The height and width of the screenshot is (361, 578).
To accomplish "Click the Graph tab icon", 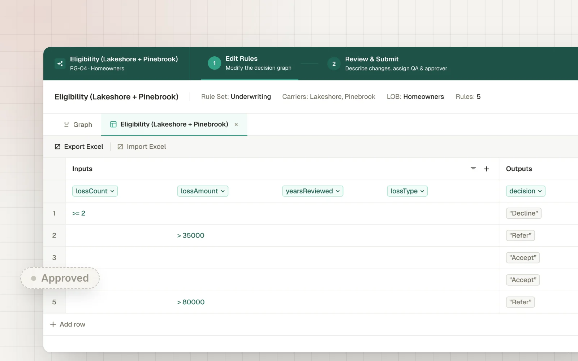I will pyautogui.click(x=66, y=125).
